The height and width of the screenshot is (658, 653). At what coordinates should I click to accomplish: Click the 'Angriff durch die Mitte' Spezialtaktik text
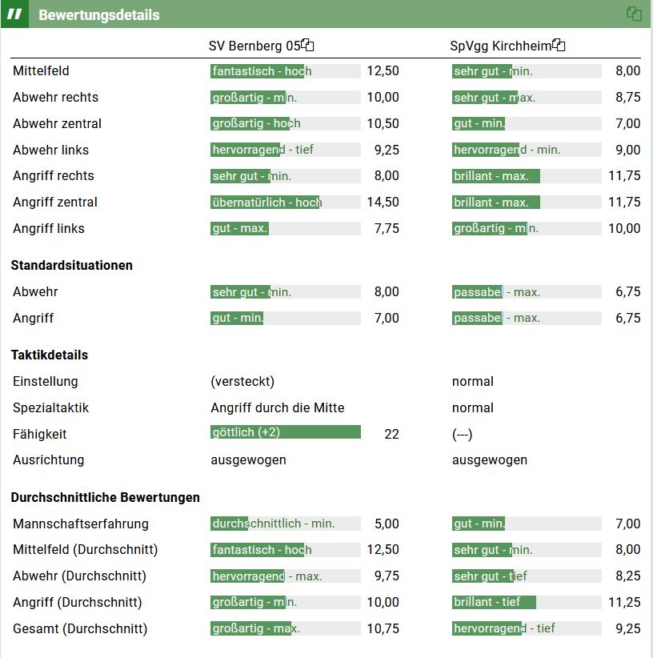pyautogui.click(x=277, y=407)
